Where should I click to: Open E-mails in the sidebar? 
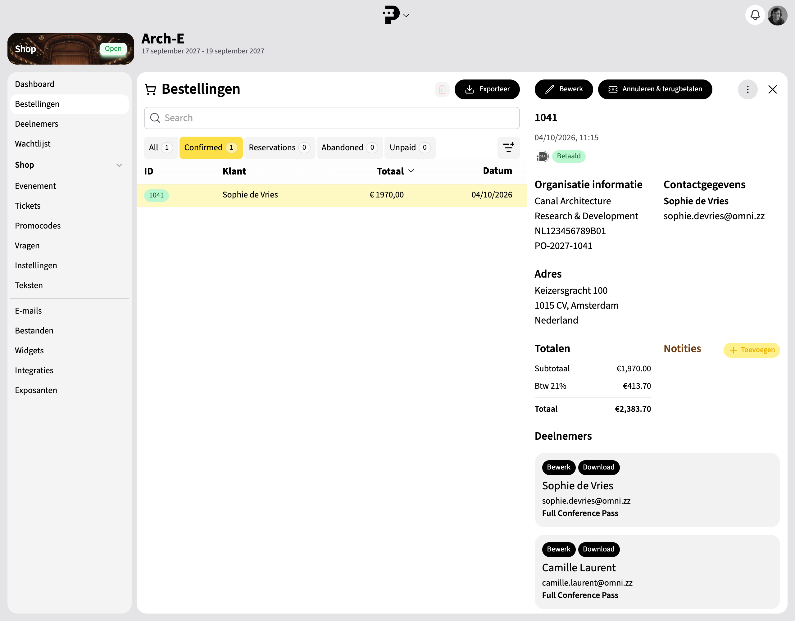69,311
